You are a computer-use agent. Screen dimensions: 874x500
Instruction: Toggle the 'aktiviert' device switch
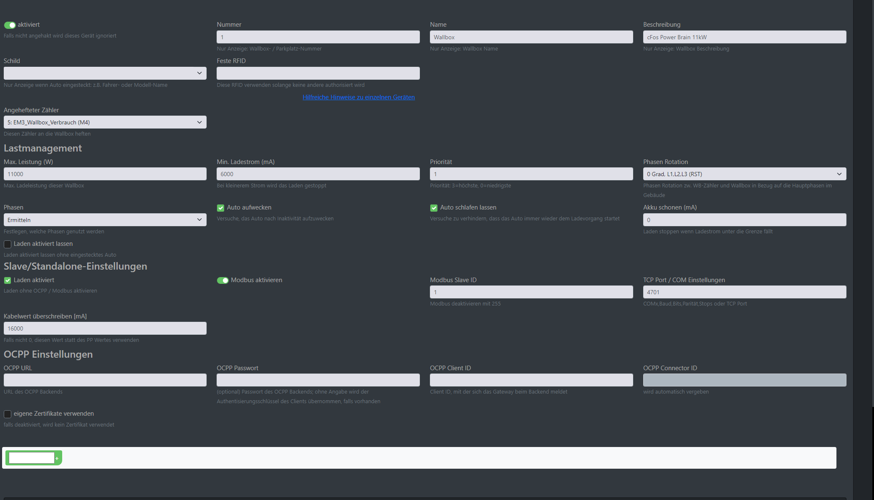click(10, 25)
